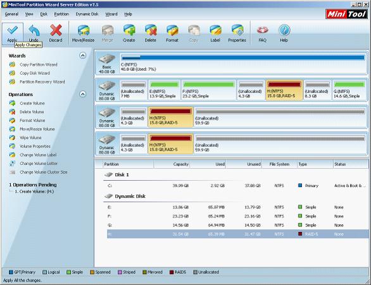
Task: Sort list by Capacity column header
Action: click(172, 164)
